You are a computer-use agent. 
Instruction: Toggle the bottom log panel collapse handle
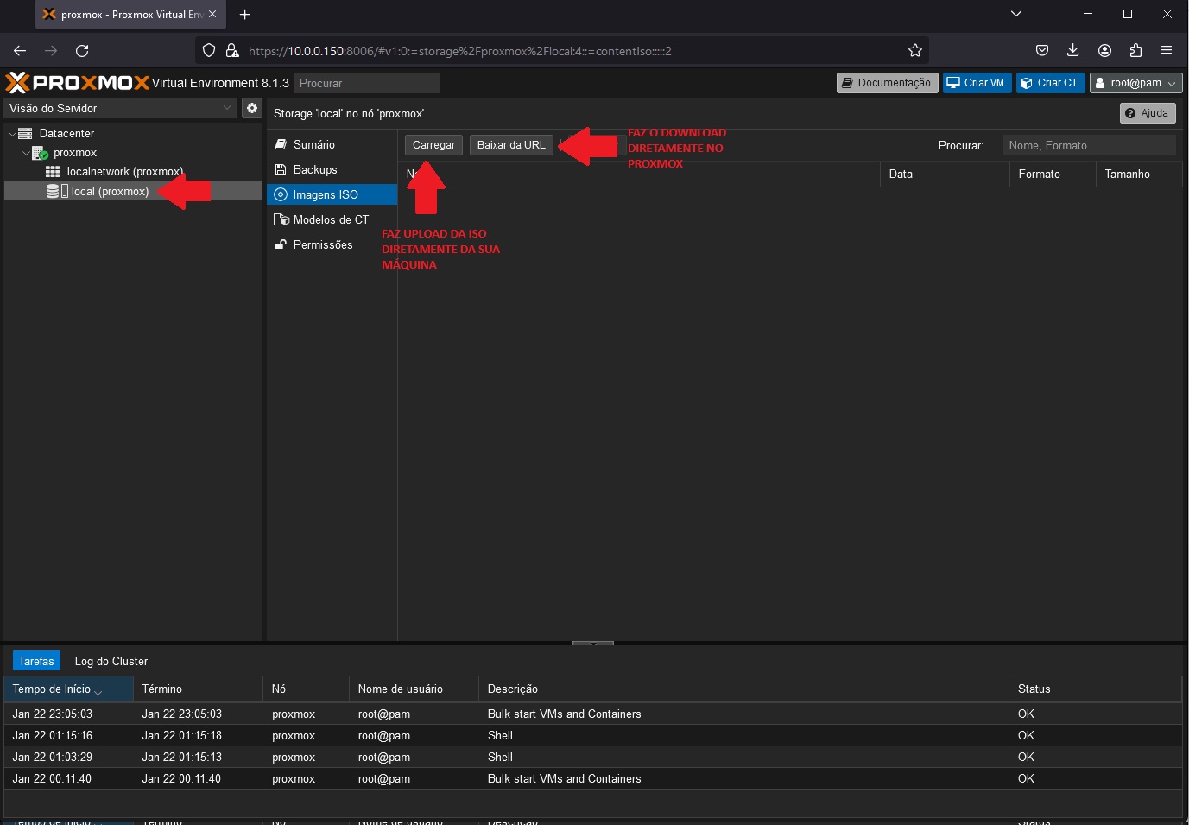[x=593, y=643]
